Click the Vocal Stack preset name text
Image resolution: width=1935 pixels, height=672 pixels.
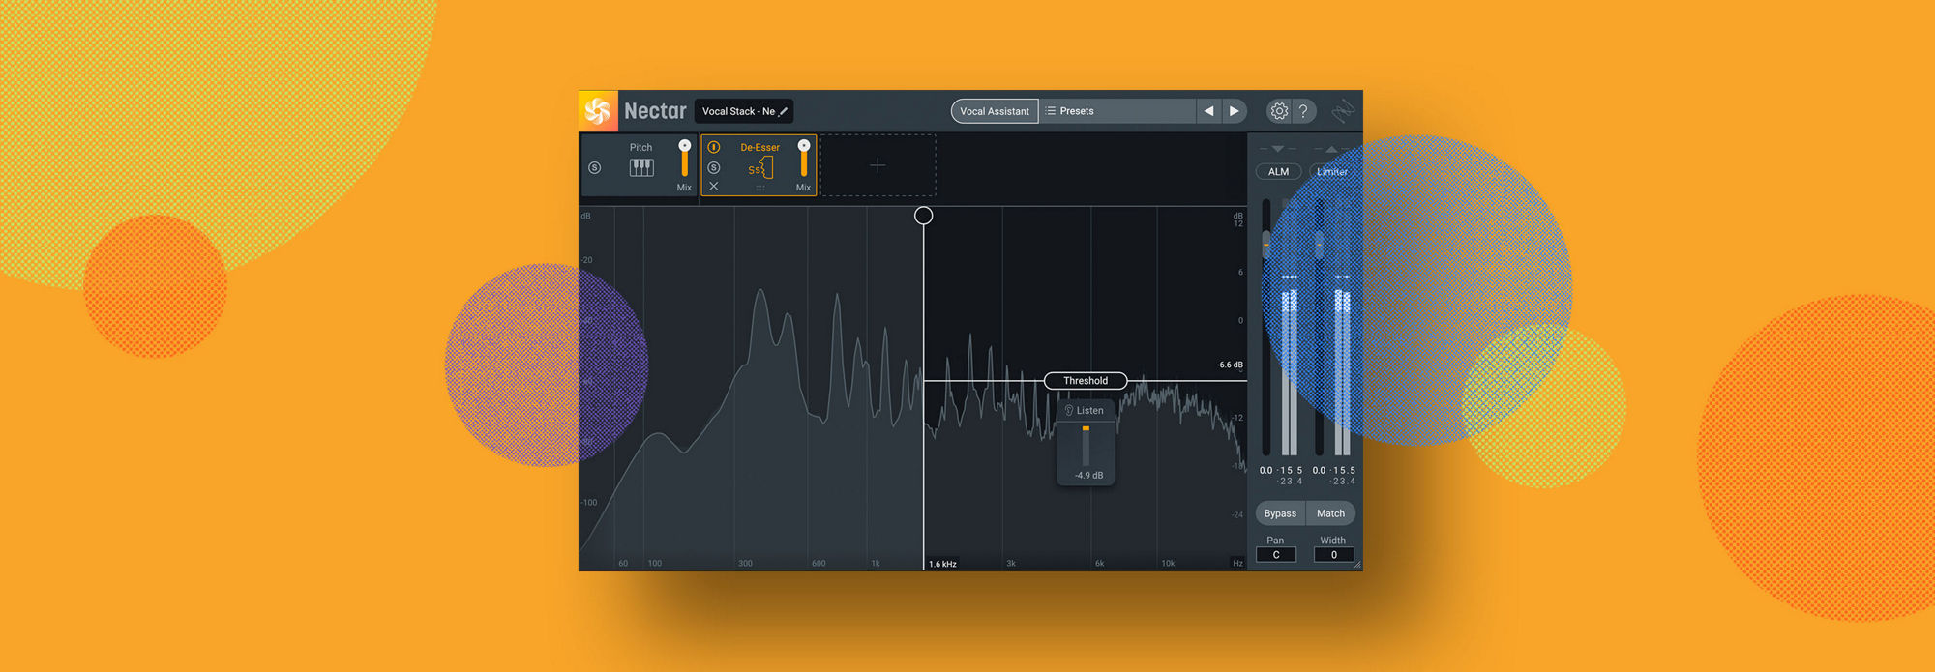point(738,112)
